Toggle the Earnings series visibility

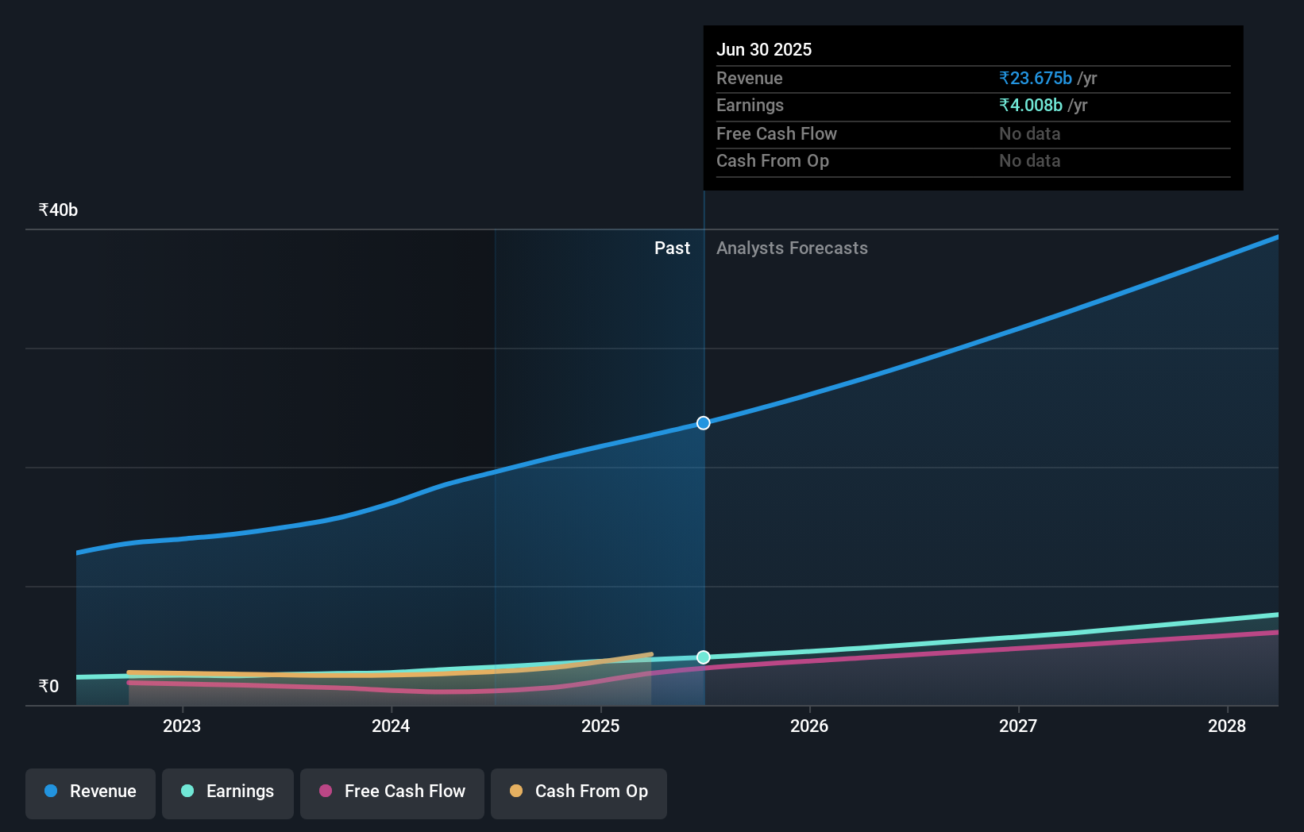[228, 792]
